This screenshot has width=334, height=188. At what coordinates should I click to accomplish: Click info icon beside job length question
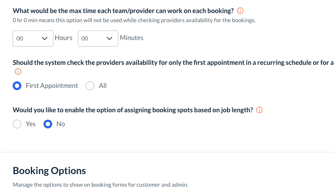259,110
